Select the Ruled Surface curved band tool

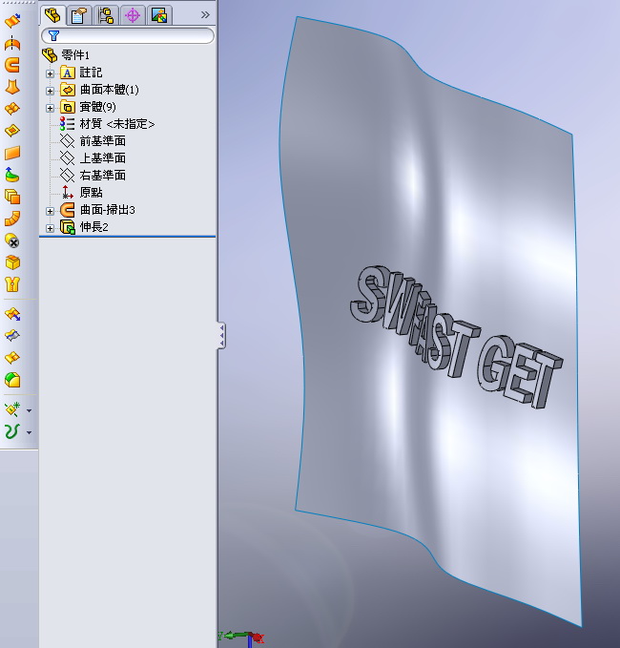[x=12, y=219]
